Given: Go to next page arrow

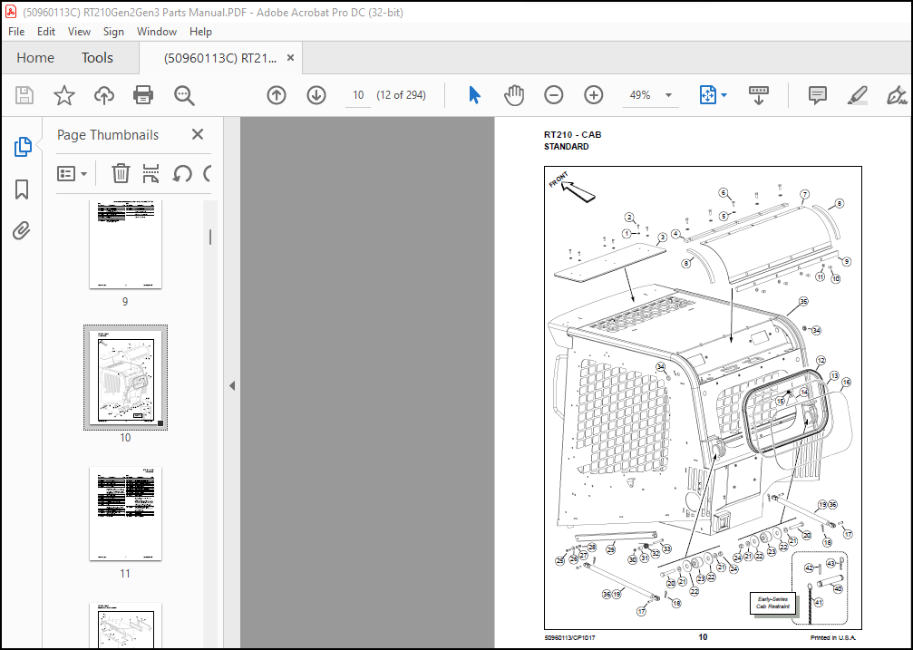Looking at the screenshot, I should [x=316, y=95].
